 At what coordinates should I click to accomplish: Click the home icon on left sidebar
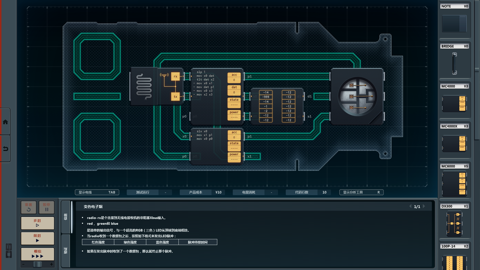(x=5, y=122)
